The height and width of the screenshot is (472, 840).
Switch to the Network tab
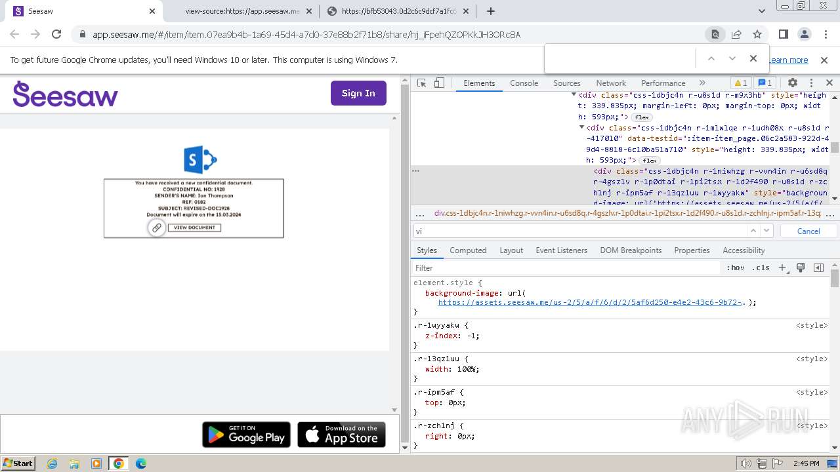tap(611, 83)
